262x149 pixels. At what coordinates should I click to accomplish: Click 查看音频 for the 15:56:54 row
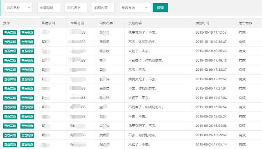pos(10,107)
